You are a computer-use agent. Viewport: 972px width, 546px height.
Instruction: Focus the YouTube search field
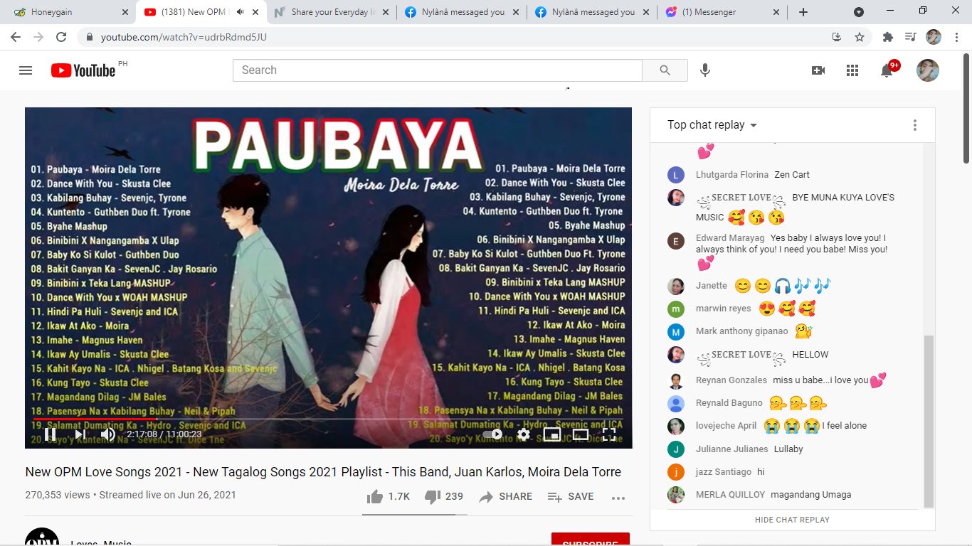(x=438, y=70)
